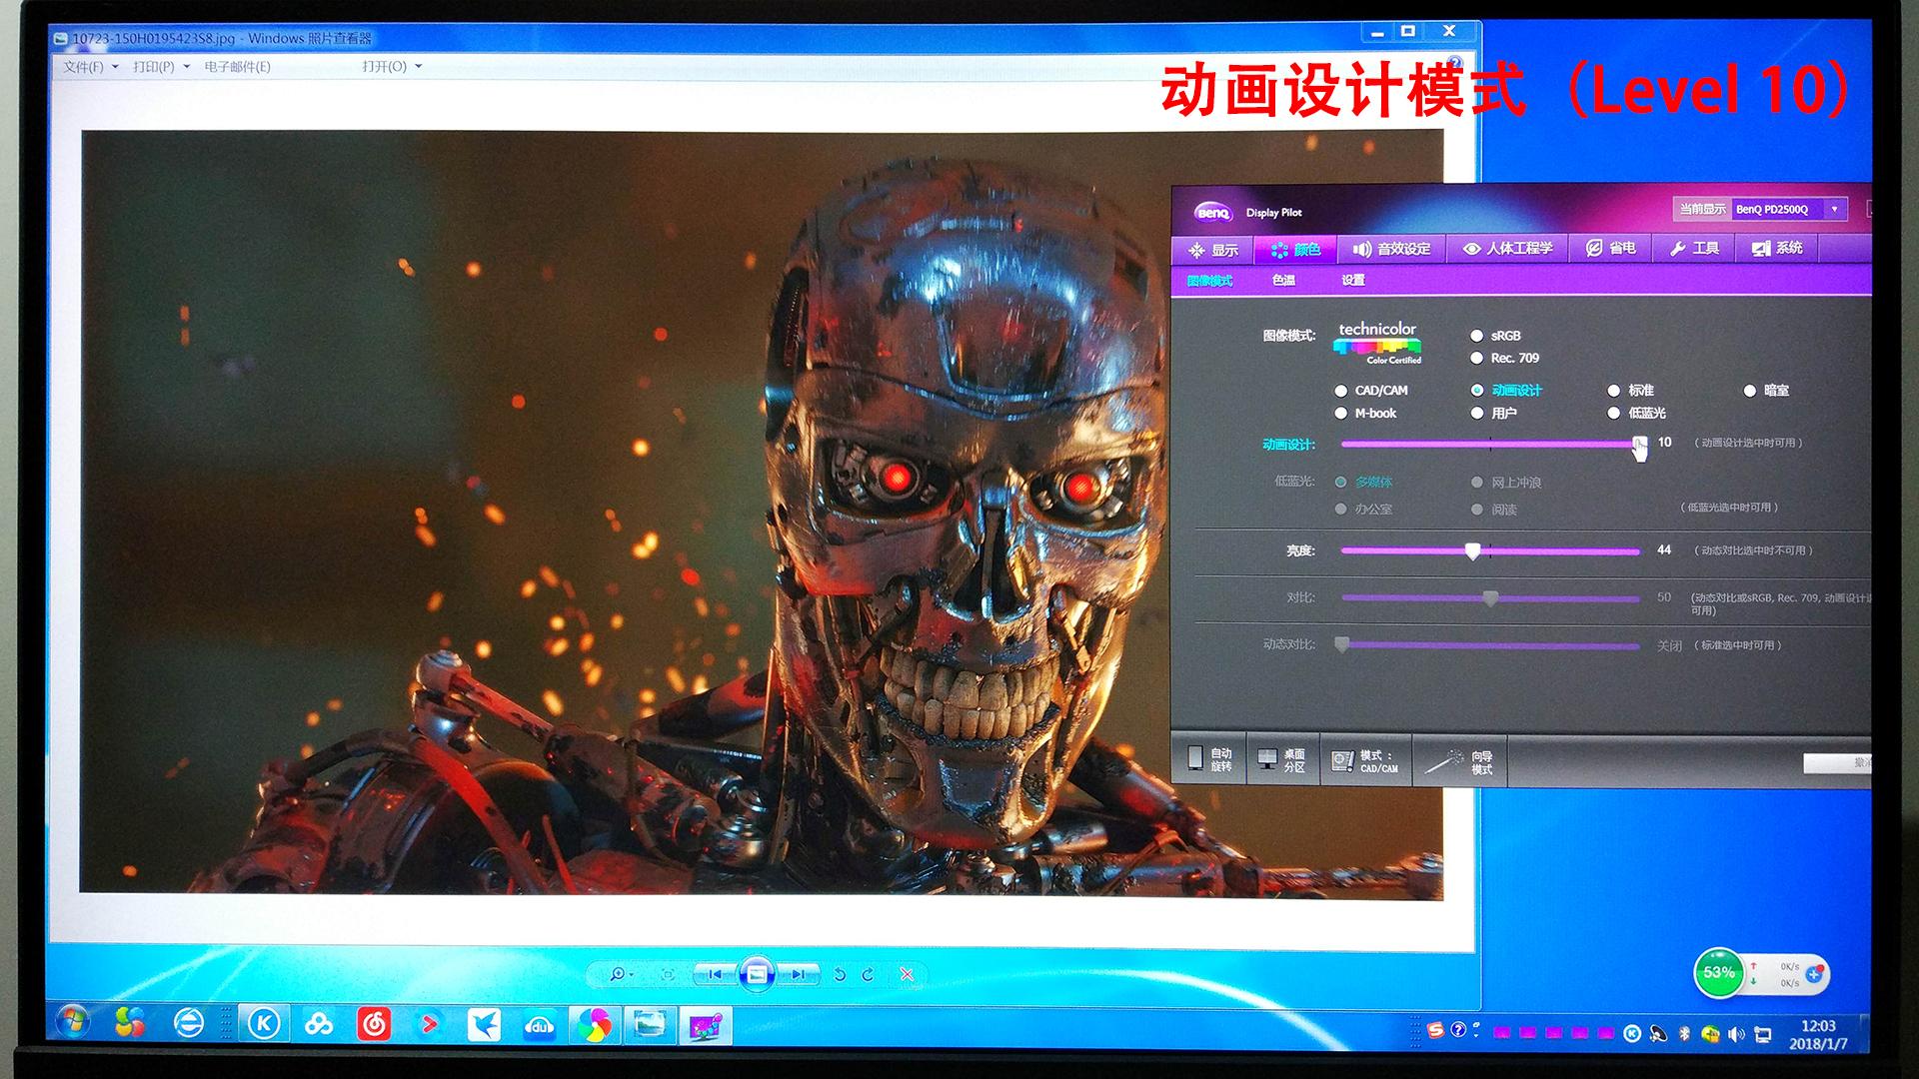This screenshot has height=1079, width=1919.
Task: Click the BenQ logo in Display Pilot
Action: click(1213, 212)
